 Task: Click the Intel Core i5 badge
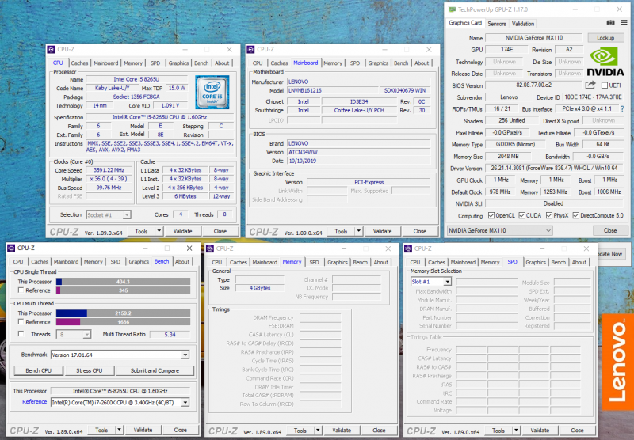coord(212,92)
